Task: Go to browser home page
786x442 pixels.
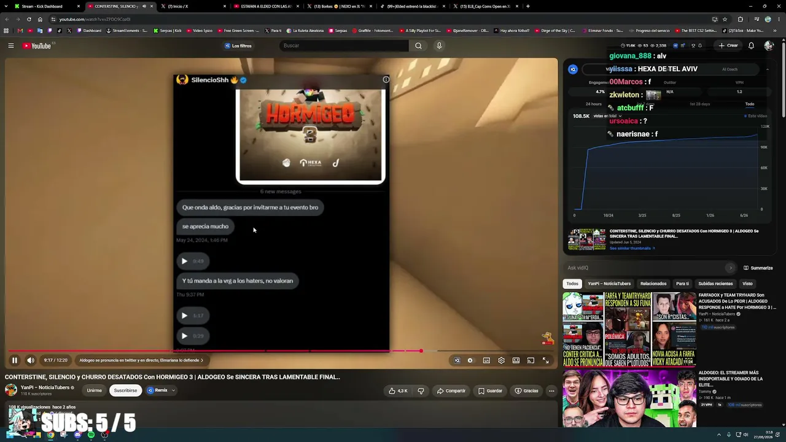Action: point(40,19)
